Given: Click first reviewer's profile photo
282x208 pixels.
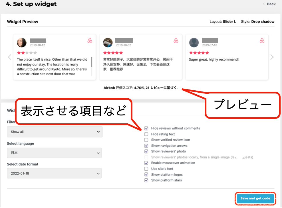Looking at the screenshot, I should tap(22, 42).
